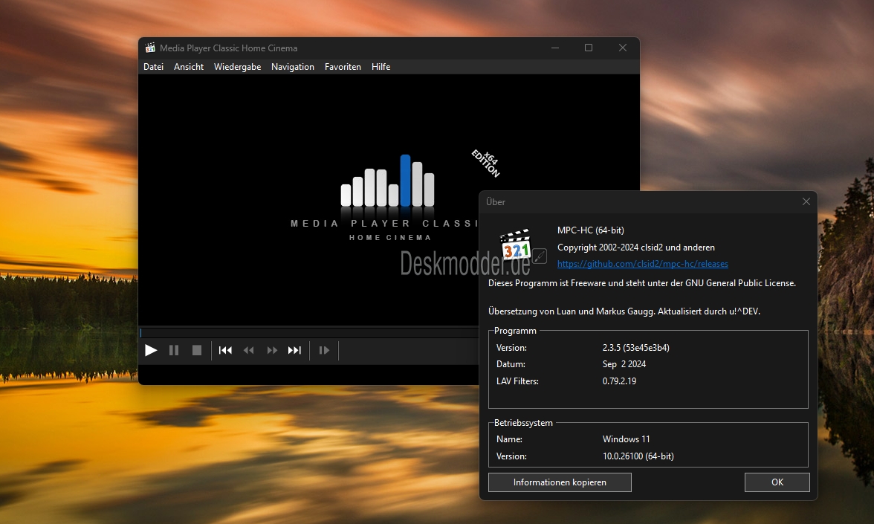Click the Programm group label

[x=515, y=331]
